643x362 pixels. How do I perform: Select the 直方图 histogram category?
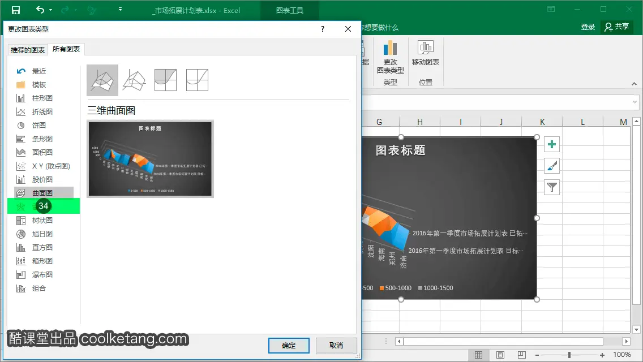pyautogui.click(x=42, y=247)
